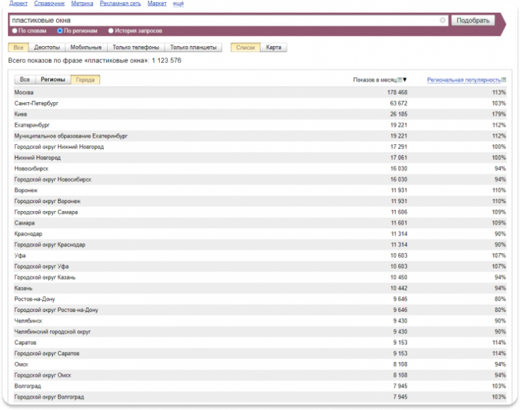Click the search field with пластиковые окна

pos(223,20)
